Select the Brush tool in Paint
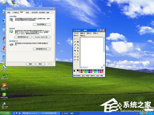The width and height of the screenshot is (154, 115). pyautogui.click(x=78, y=48)
